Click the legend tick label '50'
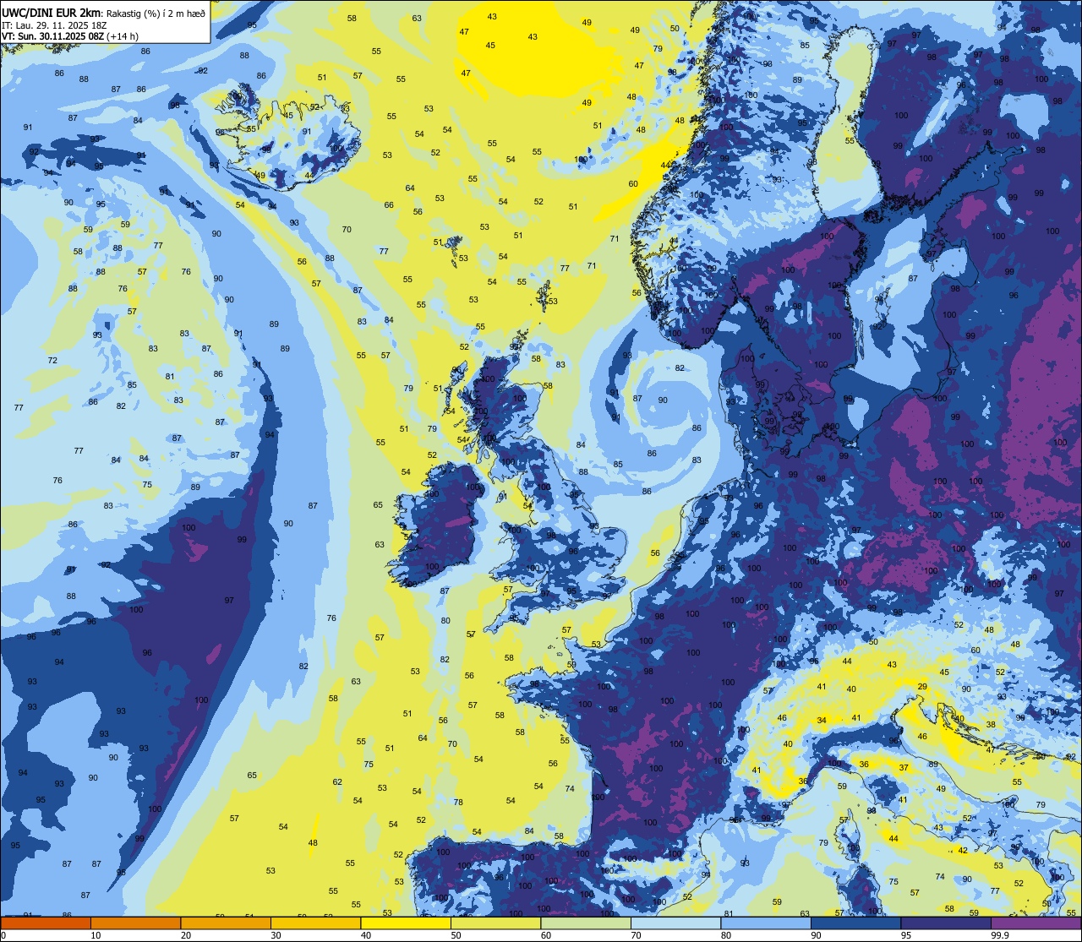The height and width of the screenshot is (942, 1082). pyautogui.click(x=456, y=935)
